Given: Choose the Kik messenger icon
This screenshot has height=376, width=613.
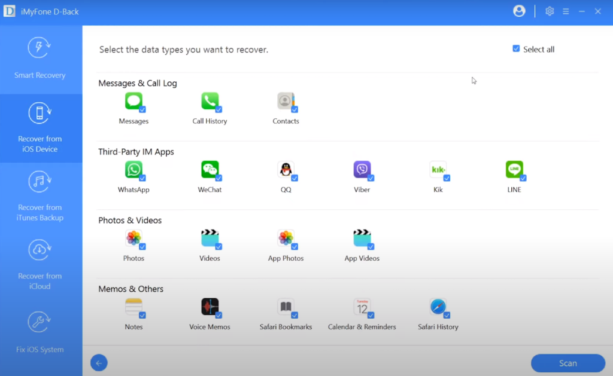Looking at the screenshot, I should 438,170.
